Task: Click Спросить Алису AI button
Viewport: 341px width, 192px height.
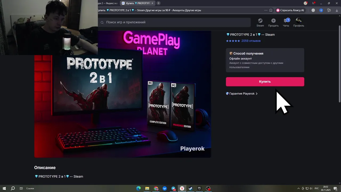Action: (x=290, y=10)
